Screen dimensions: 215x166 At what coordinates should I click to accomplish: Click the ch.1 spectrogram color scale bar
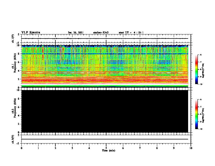click(196, 69)
